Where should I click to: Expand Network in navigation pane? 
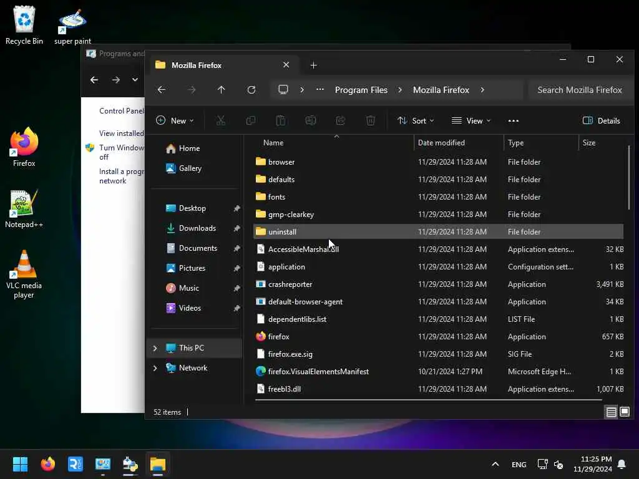[155, 368]
